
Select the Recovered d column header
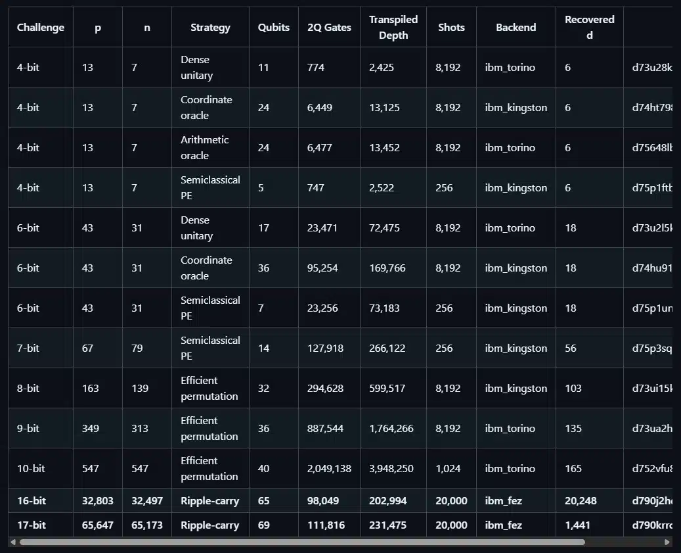pyautogui.click(x=589, y=28)
